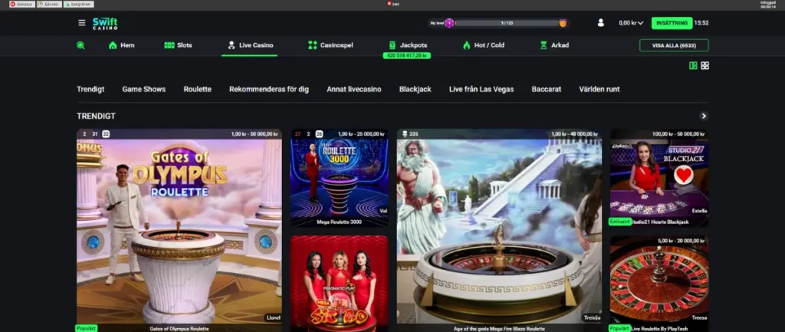Select the Live Casino nav tab
The image size is (785, 332).
click(x=250, y=45)
